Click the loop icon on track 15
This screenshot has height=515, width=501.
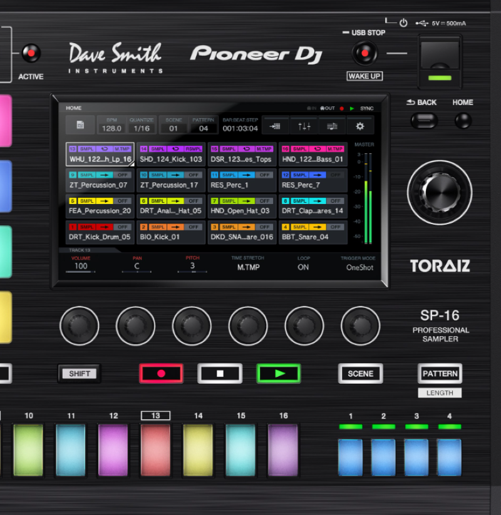point(246,149)
